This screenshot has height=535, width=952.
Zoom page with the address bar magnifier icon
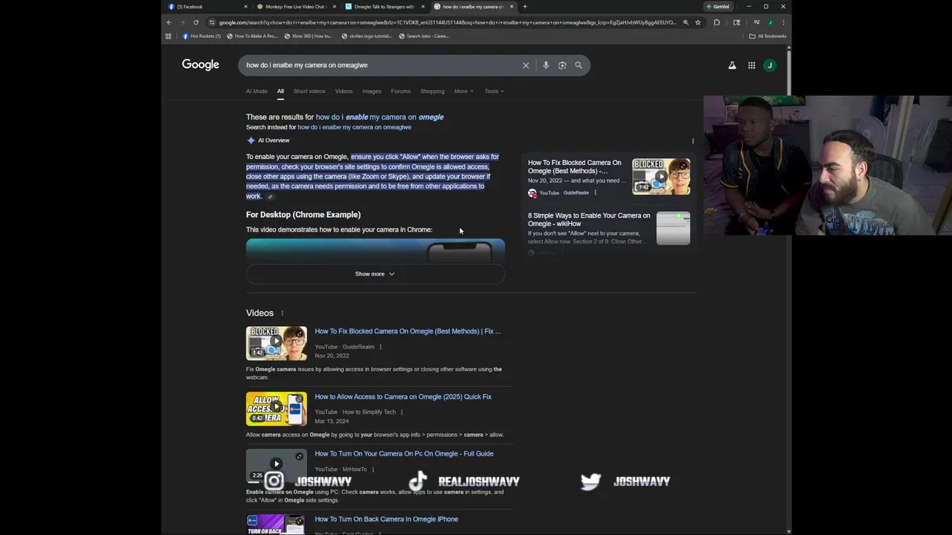point(686,22)
